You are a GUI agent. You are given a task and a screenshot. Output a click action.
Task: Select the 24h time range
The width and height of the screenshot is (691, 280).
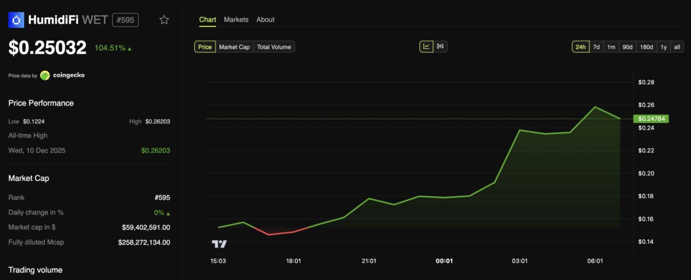click(580, 47)
